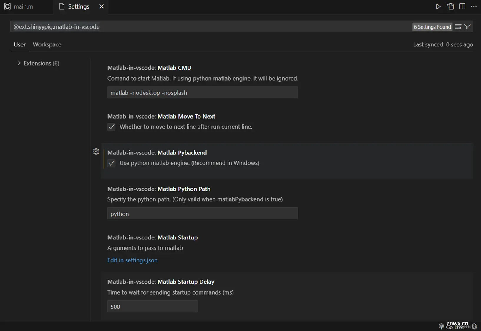Run the file with the play icon
The height and width of the screenshot is (331, 481).
(x=438, y=6)
